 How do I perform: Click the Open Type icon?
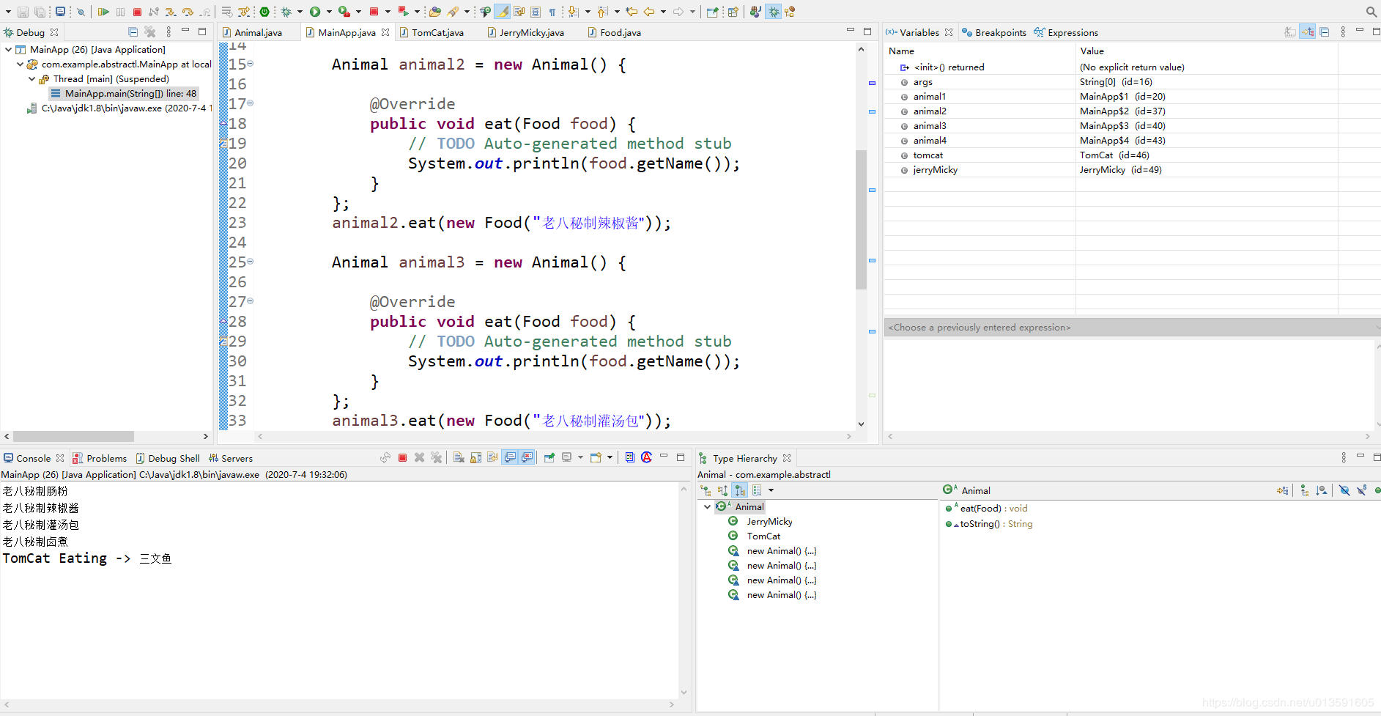(x=435, y=12)
